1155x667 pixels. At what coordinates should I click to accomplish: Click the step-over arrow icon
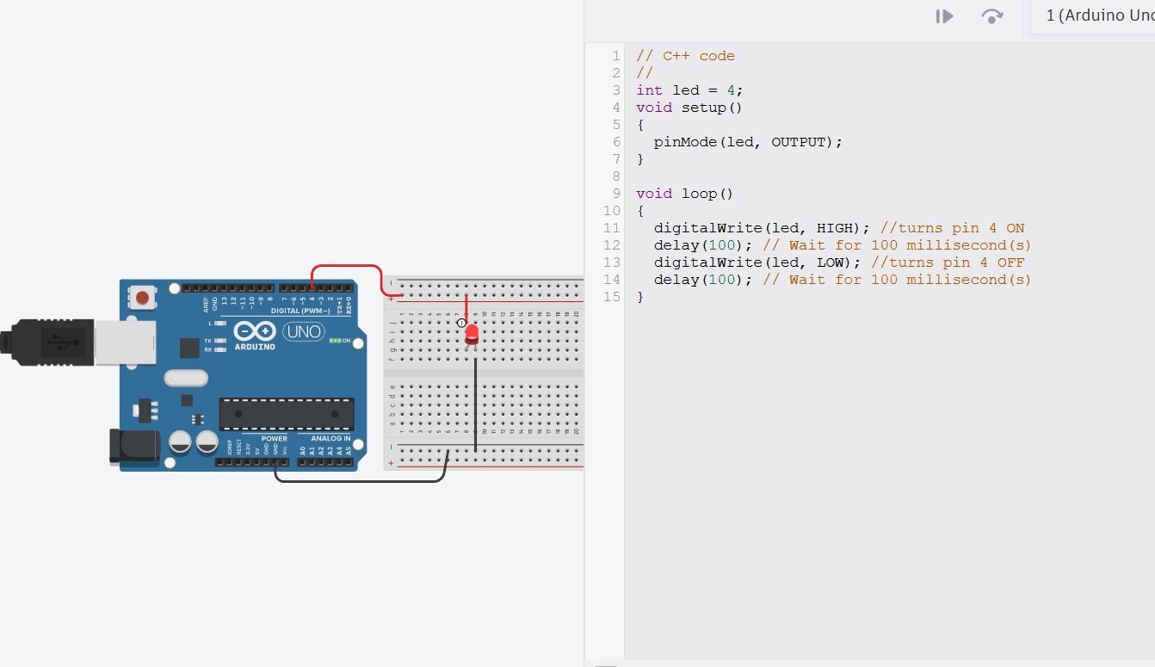pos(991,16)
